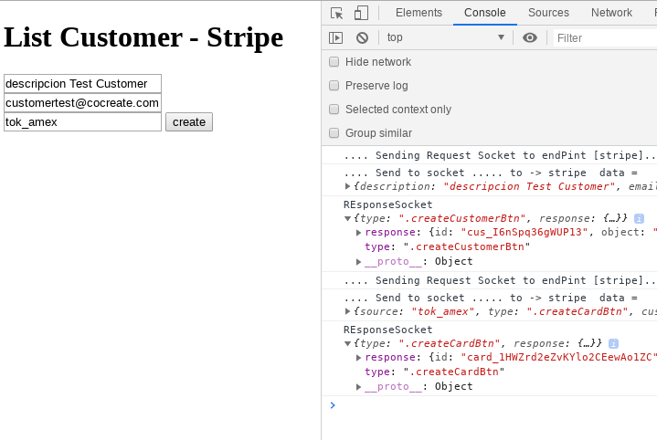This screenshot has height=440, width=657.
Task: Switch to the Elements tab
Action: click(419, 13)
